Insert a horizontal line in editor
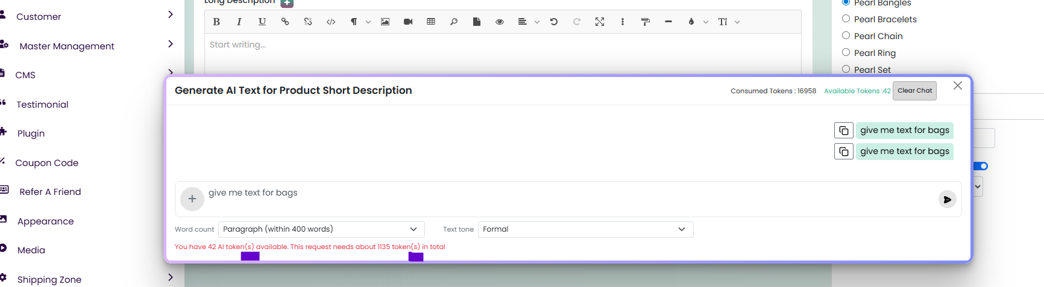This screenshot has height=287, width=1044. point(668,22)
